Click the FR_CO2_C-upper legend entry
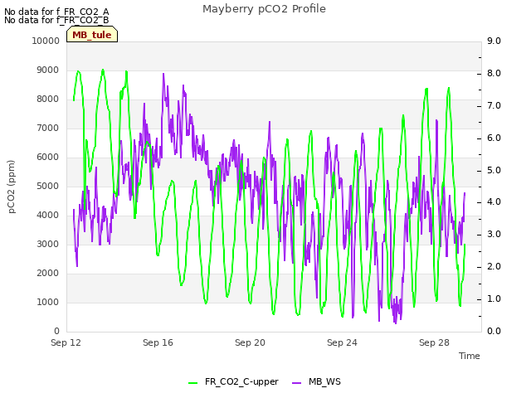Viewport: 531px width, 398px height. 233,381
